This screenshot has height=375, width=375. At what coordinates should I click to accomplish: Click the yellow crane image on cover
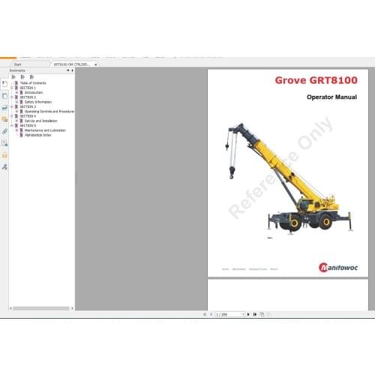tap(289, 178)
